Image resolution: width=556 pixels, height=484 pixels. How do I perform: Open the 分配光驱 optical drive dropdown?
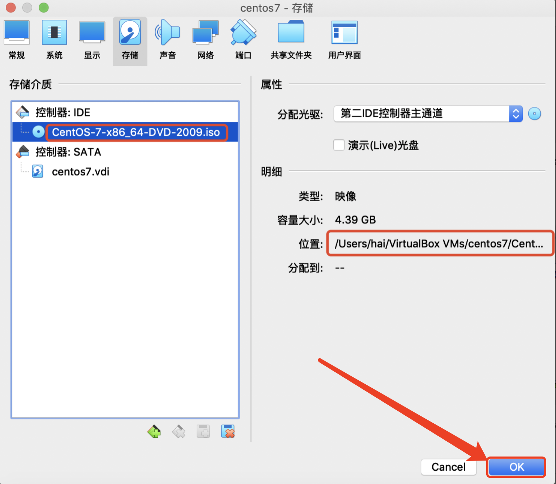click(x=428, y=114)
